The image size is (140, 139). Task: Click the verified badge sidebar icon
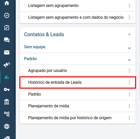point(7,15)
